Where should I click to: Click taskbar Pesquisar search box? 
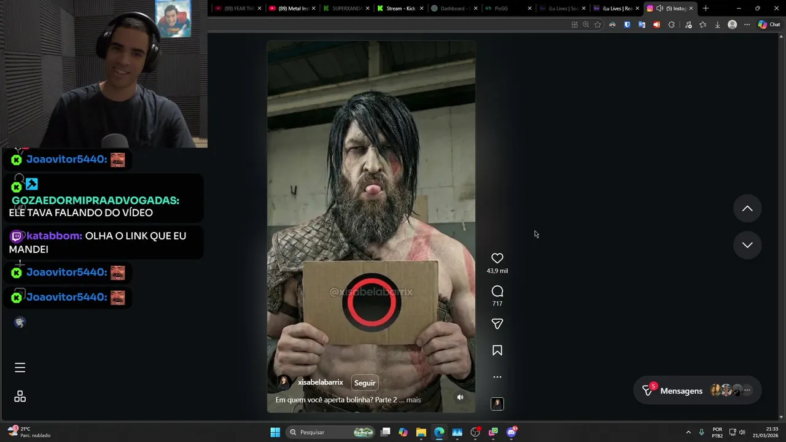coord(331,432)
